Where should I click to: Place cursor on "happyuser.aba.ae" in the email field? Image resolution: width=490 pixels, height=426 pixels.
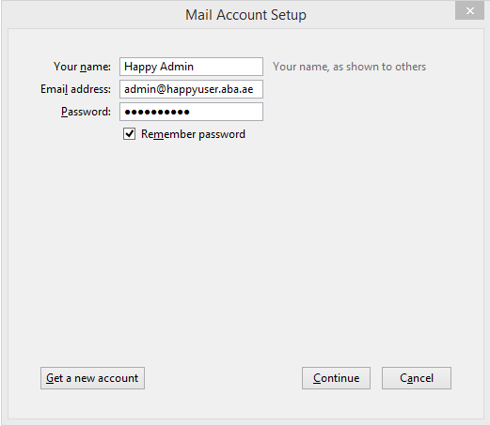point(210,89)
